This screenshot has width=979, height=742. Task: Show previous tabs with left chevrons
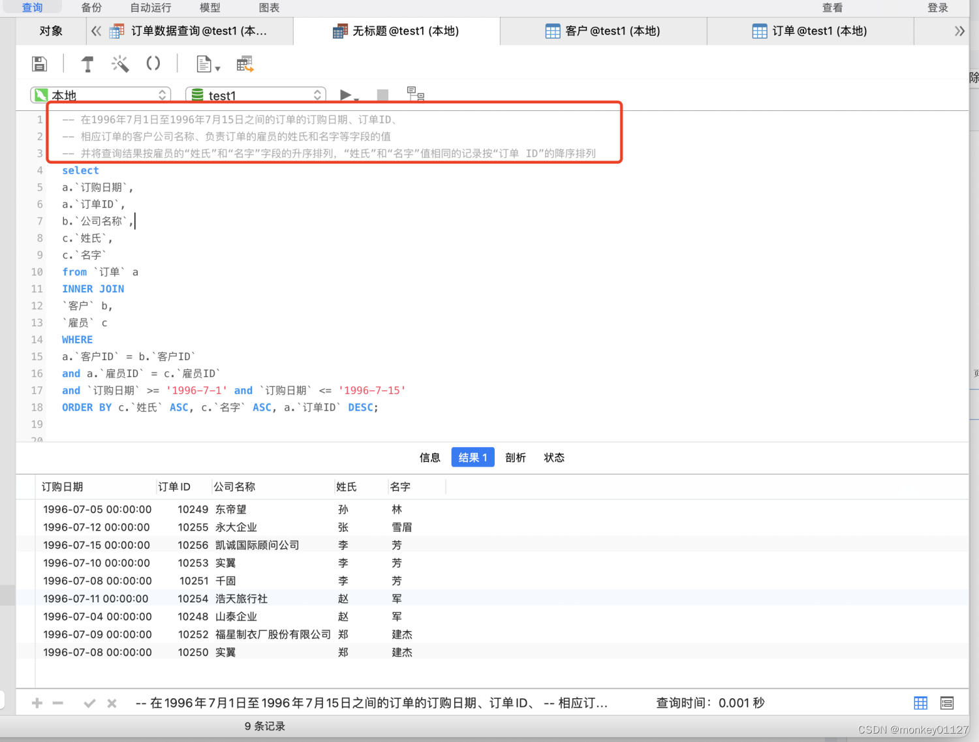[x=97, y=31]
